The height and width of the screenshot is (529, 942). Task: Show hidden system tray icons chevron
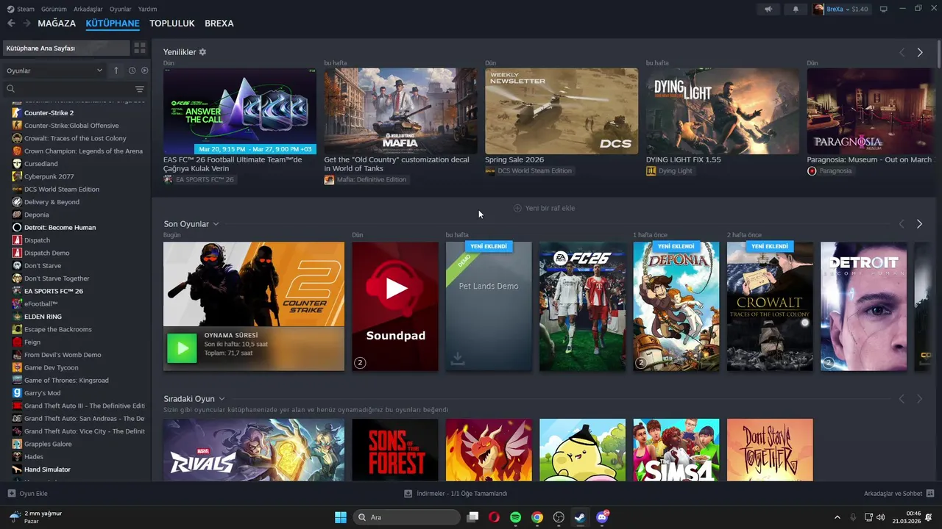837,517
